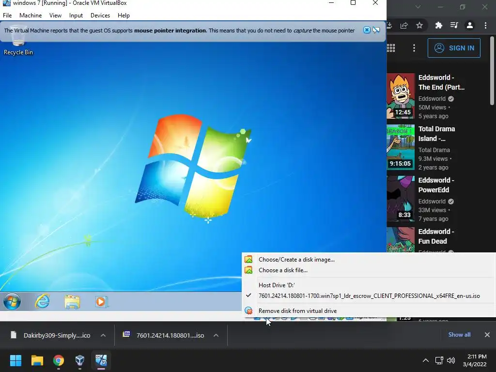Open the clock showing 2:11 PM
Image resolution: width=496 pixels, height=372 pixels.
475,360
